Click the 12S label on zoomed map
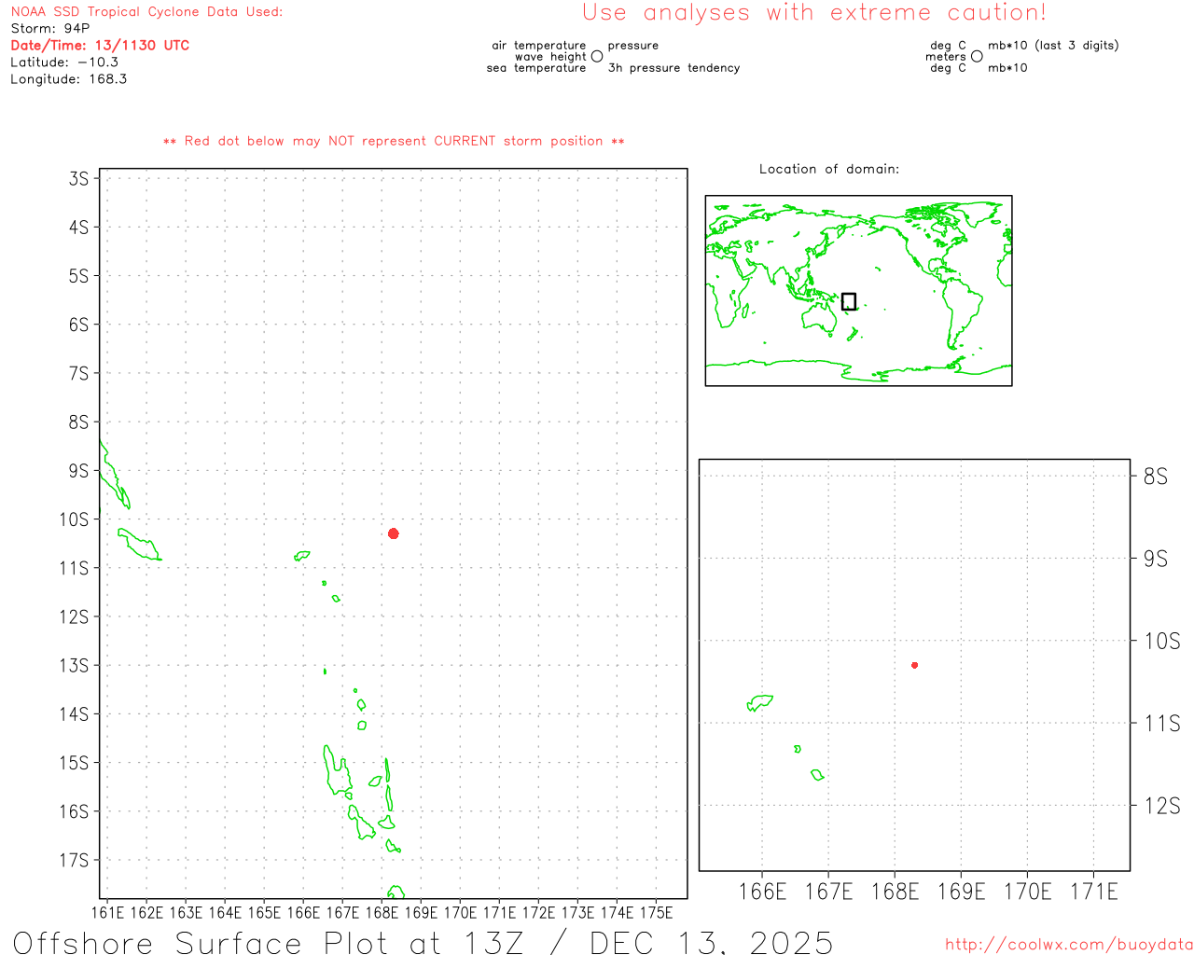This screenshot has height=955, width=1194. [1161, 806]
